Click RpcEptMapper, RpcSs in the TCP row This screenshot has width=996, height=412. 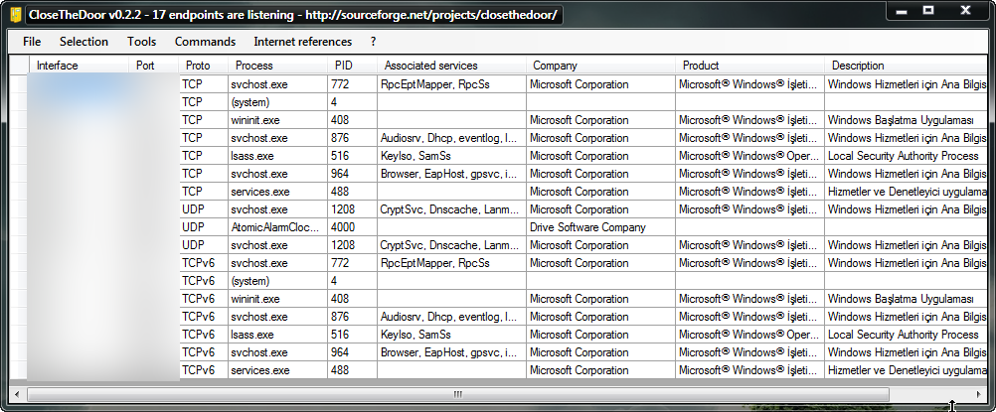point(451,84)
